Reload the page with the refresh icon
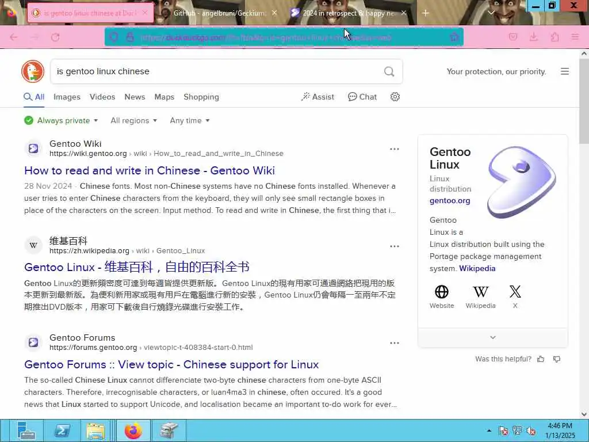Viewport: 589px width, 442px height. pos(55,37)
